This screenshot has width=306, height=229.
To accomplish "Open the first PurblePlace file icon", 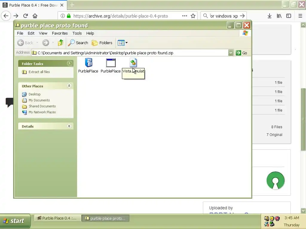I will tap(88, 63).
